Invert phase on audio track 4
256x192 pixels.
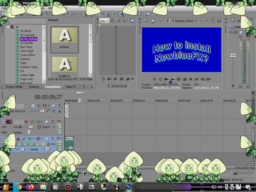32,122
